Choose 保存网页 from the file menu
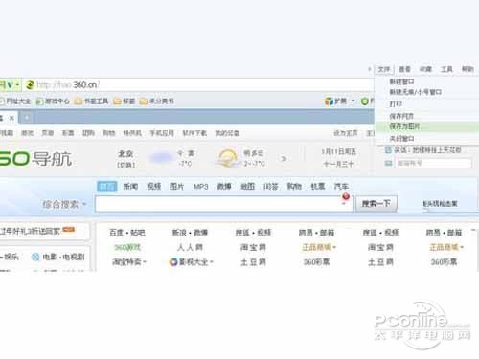The height and width of the screenshot is (359, 479). pyautogui.click(x=427, y=116)
